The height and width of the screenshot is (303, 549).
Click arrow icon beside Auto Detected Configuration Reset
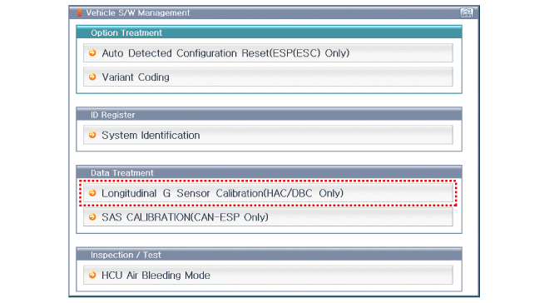click(x=92, y=53)
